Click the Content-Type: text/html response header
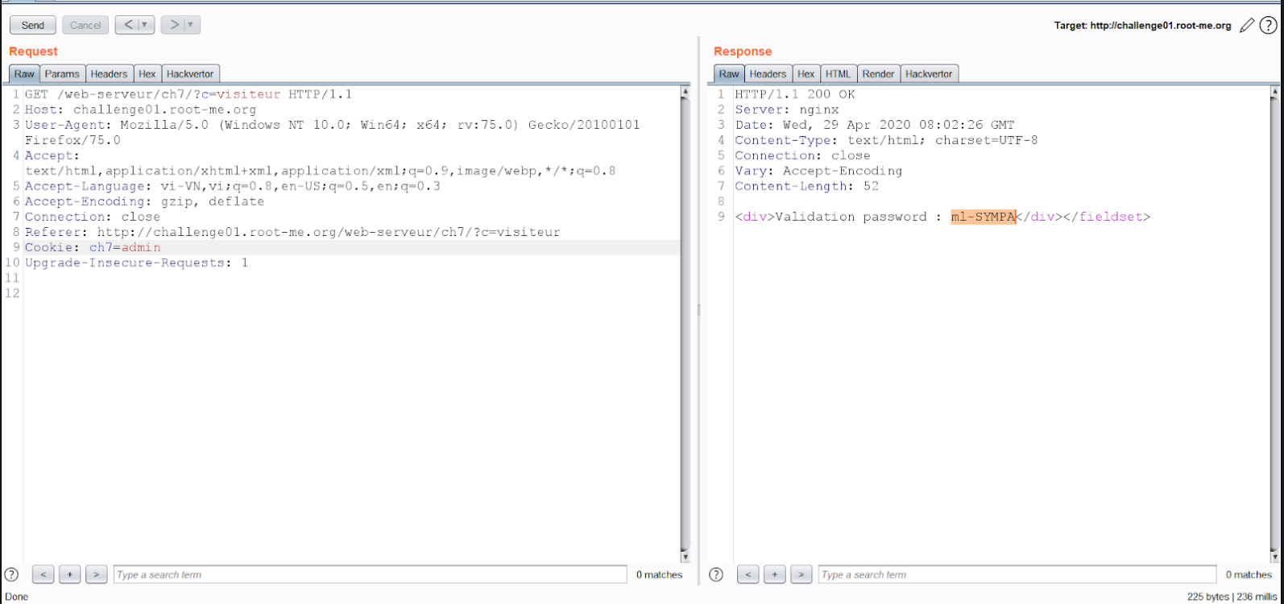Viewport: 1284px width, 604px height. pyautogui.click(x=887, y=140)
